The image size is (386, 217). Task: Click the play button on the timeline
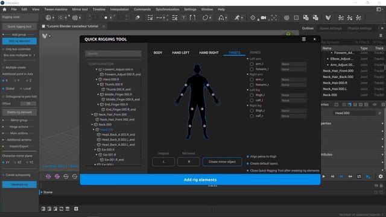point(324,177)
